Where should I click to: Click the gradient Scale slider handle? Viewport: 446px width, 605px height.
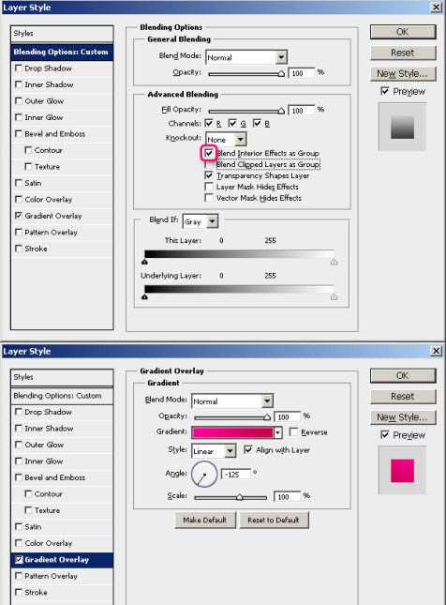click(x=239, y=496)
